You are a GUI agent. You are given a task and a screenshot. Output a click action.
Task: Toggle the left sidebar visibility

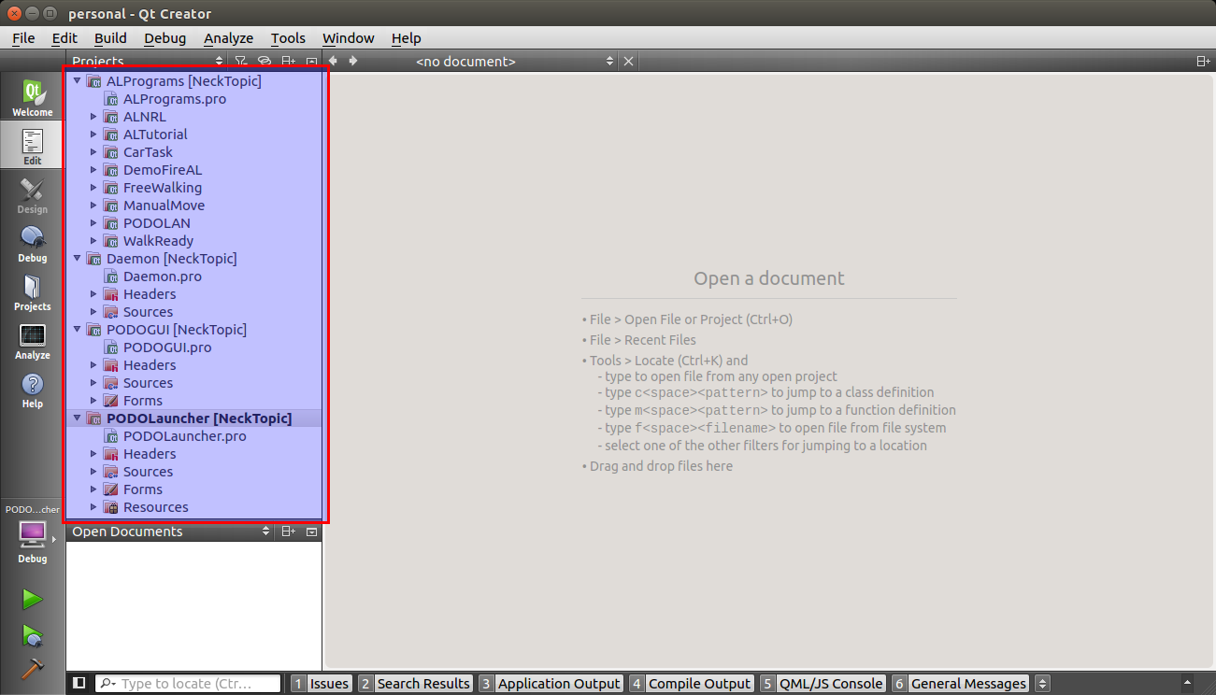(79, 684)
